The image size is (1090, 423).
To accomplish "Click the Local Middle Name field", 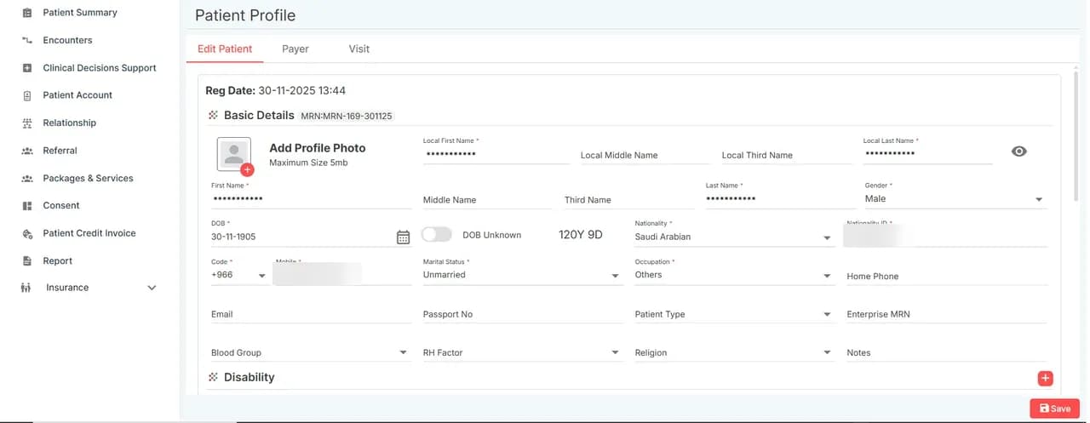I will 644,155.
